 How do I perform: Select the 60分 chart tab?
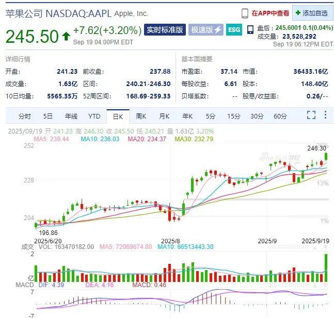pos(280,116)
